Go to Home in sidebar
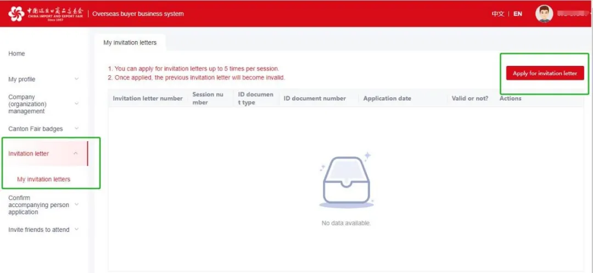Image resolution: width=593 pixels, height=273 pixels. click(16, 54)
